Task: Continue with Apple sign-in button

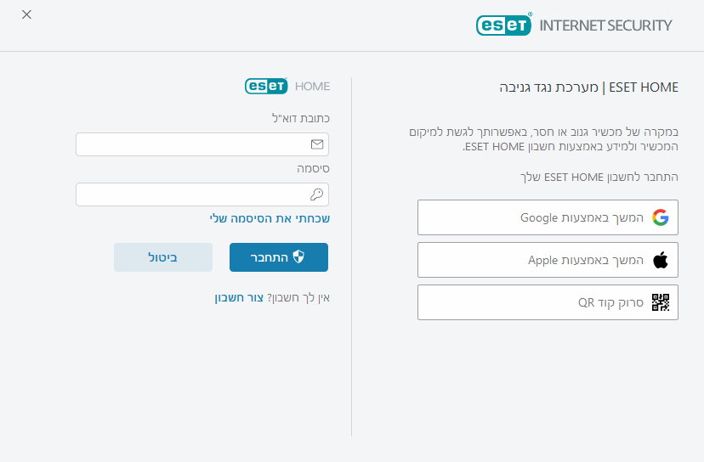Action: [x=548, y=260]
